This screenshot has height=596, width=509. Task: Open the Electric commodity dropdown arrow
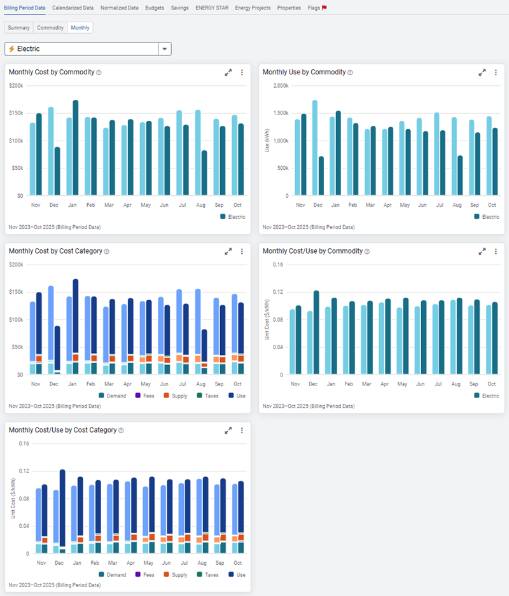coord(165,49)
